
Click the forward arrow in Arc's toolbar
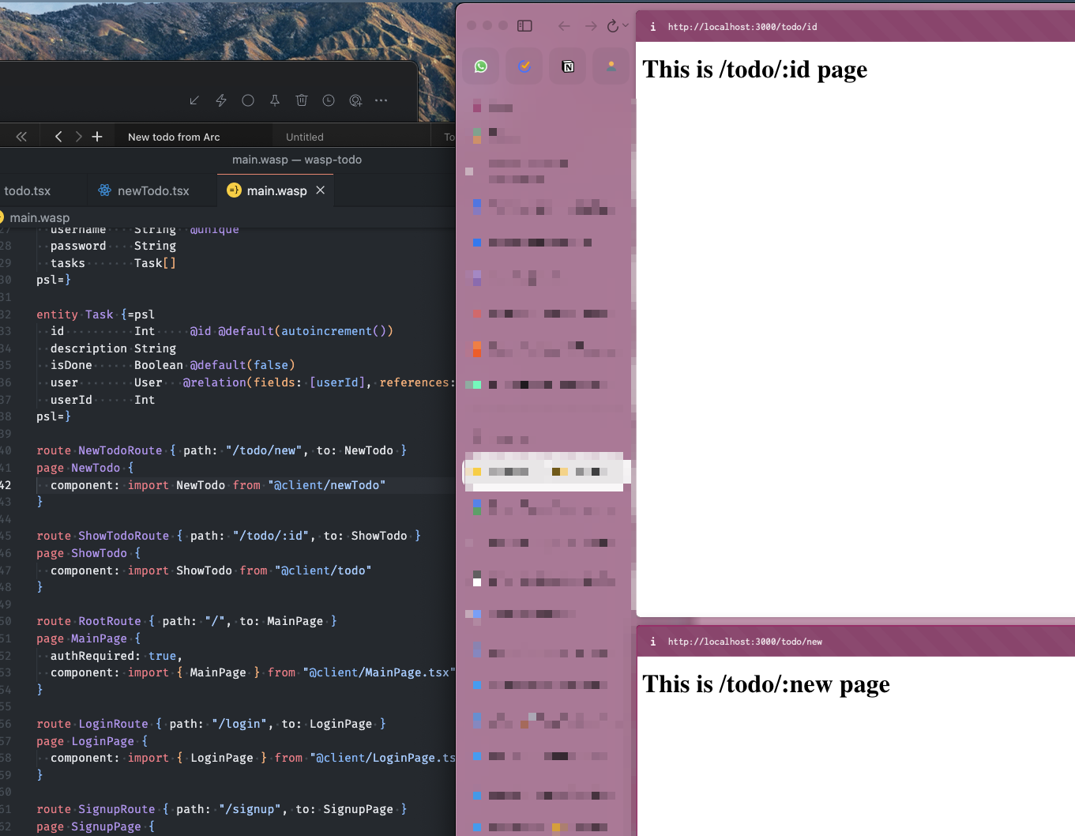click(590, 25)
